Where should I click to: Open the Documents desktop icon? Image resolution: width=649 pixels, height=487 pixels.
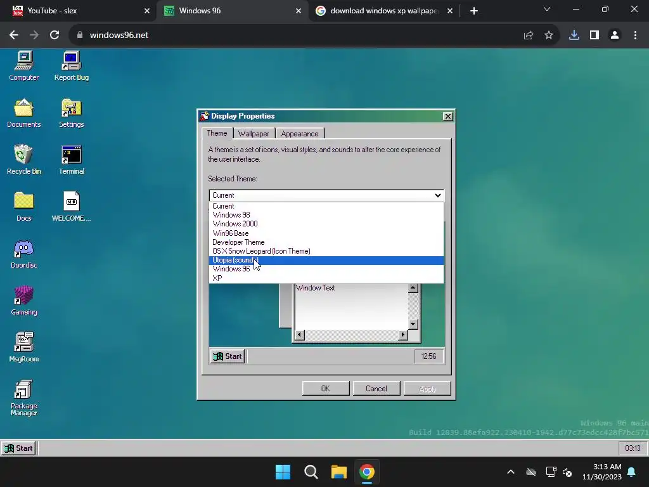coord(23,113)
